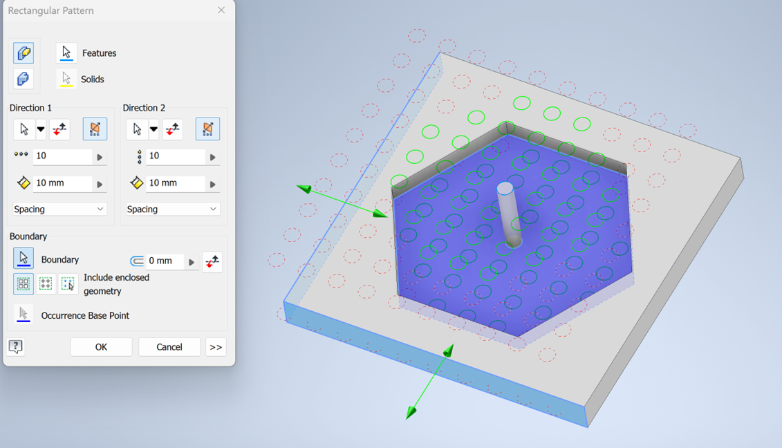Toggle Direction 2 midplane option
The height and width of the screenshot is (448, 782).
pyautogui.click(x=208, y=129)
